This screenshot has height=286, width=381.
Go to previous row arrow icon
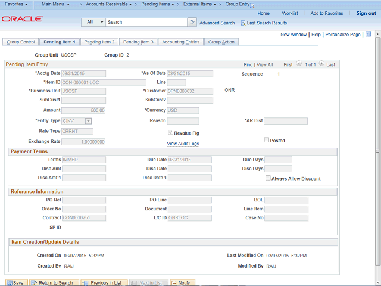click(x=299, y=64)
